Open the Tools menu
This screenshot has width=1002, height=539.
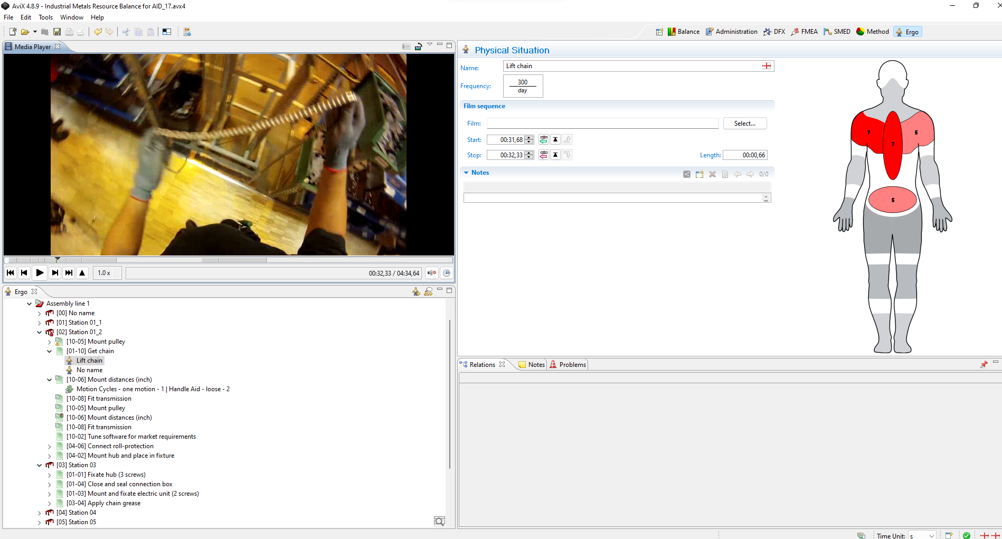(x=45, y=17)
